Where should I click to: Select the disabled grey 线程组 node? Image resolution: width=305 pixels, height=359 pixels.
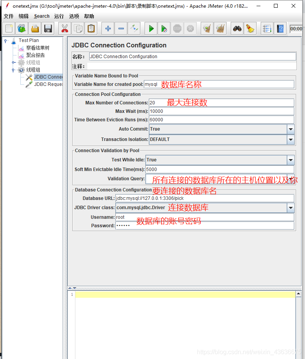pos(33,62)
